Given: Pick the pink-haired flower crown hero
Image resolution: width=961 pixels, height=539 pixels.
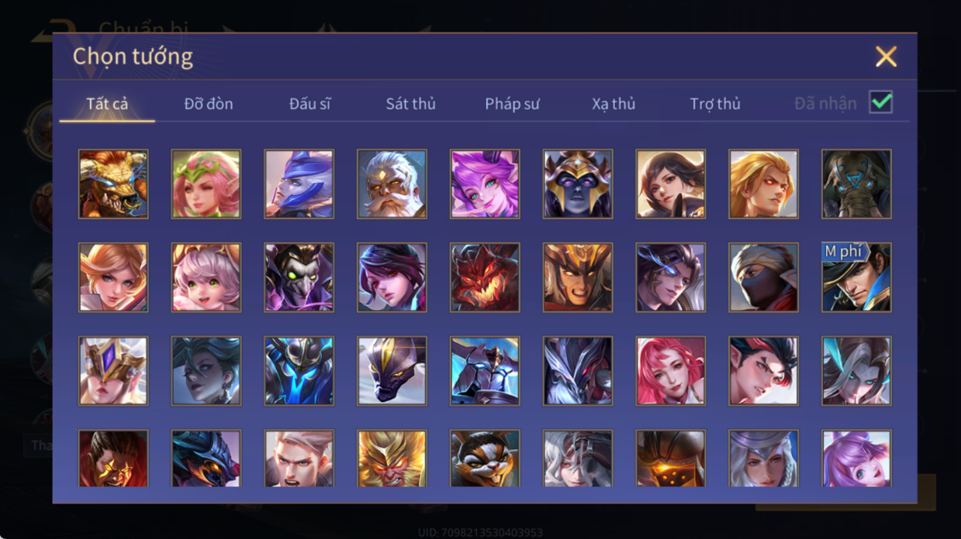Looking at the screenshot, I should pos(206,184).
